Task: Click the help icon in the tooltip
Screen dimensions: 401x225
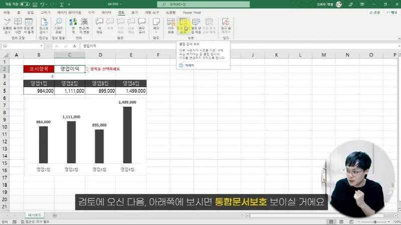Action: (x=181, y=66)
